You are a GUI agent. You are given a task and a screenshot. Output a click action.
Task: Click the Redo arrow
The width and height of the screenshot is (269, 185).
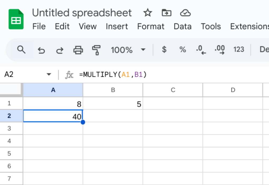[x=60, y=50]
